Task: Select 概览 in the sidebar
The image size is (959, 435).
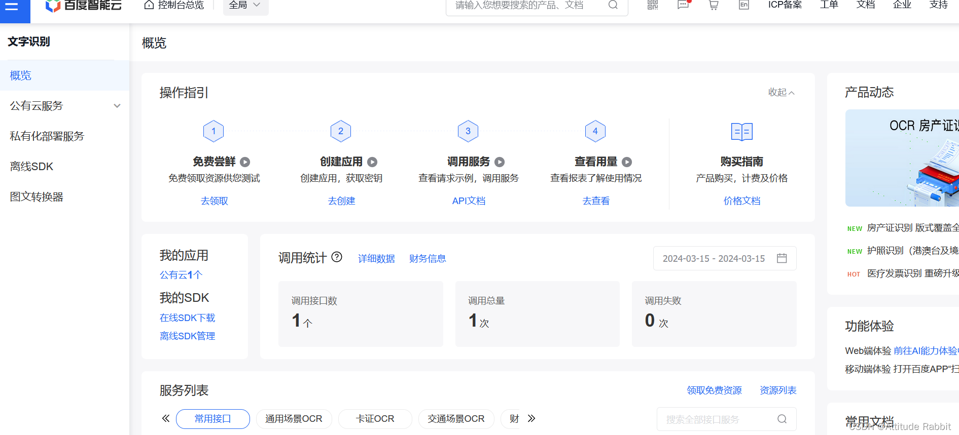Action: 64,75
